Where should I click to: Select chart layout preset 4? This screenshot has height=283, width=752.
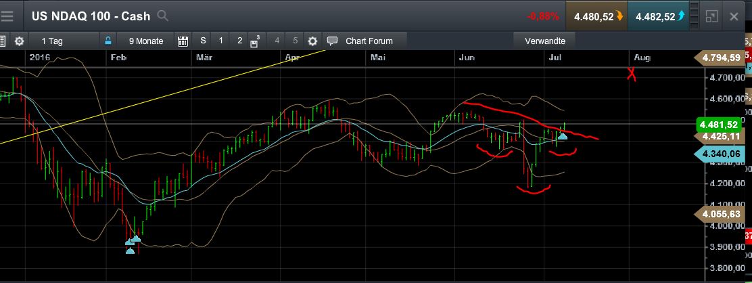tap(277, 41)
